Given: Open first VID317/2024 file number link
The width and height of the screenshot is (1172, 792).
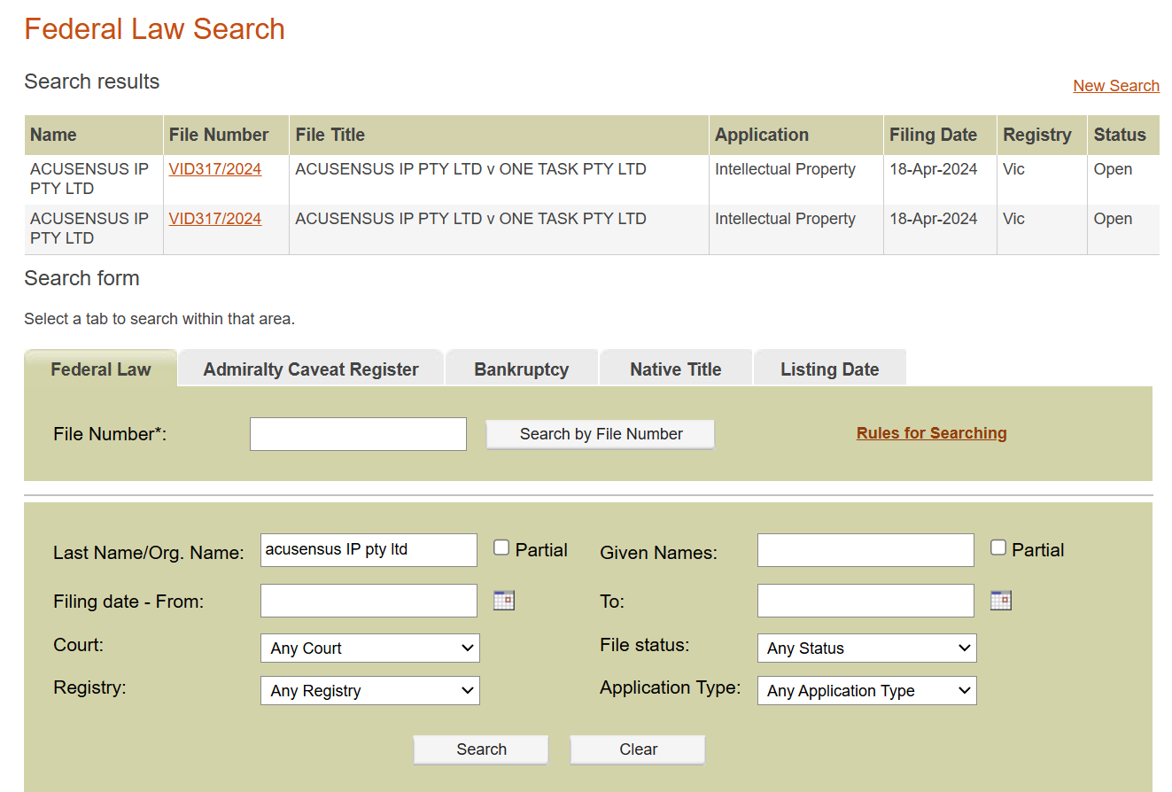Looking at the screenshot, I should click(x=215, y=169).
